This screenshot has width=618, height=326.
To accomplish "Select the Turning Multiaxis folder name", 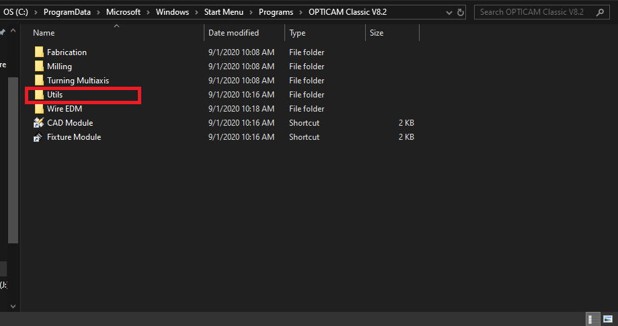I will 78,80.
